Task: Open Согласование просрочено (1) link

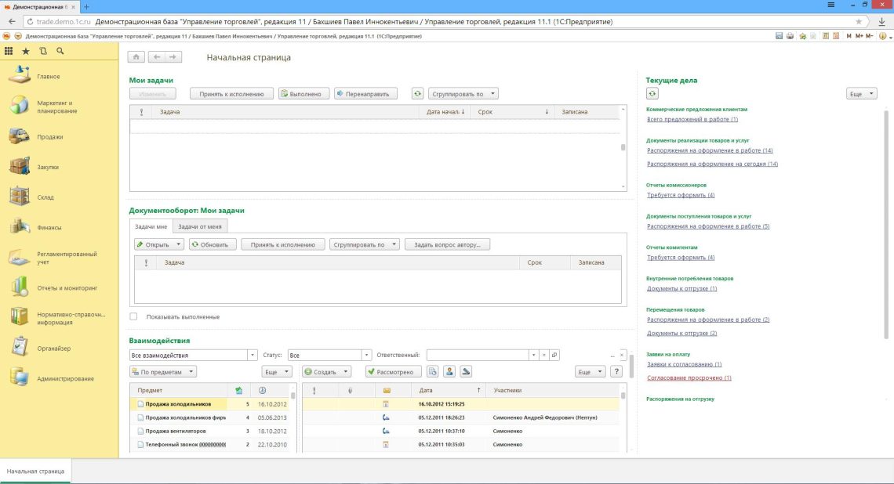Action: coord(689,377)
